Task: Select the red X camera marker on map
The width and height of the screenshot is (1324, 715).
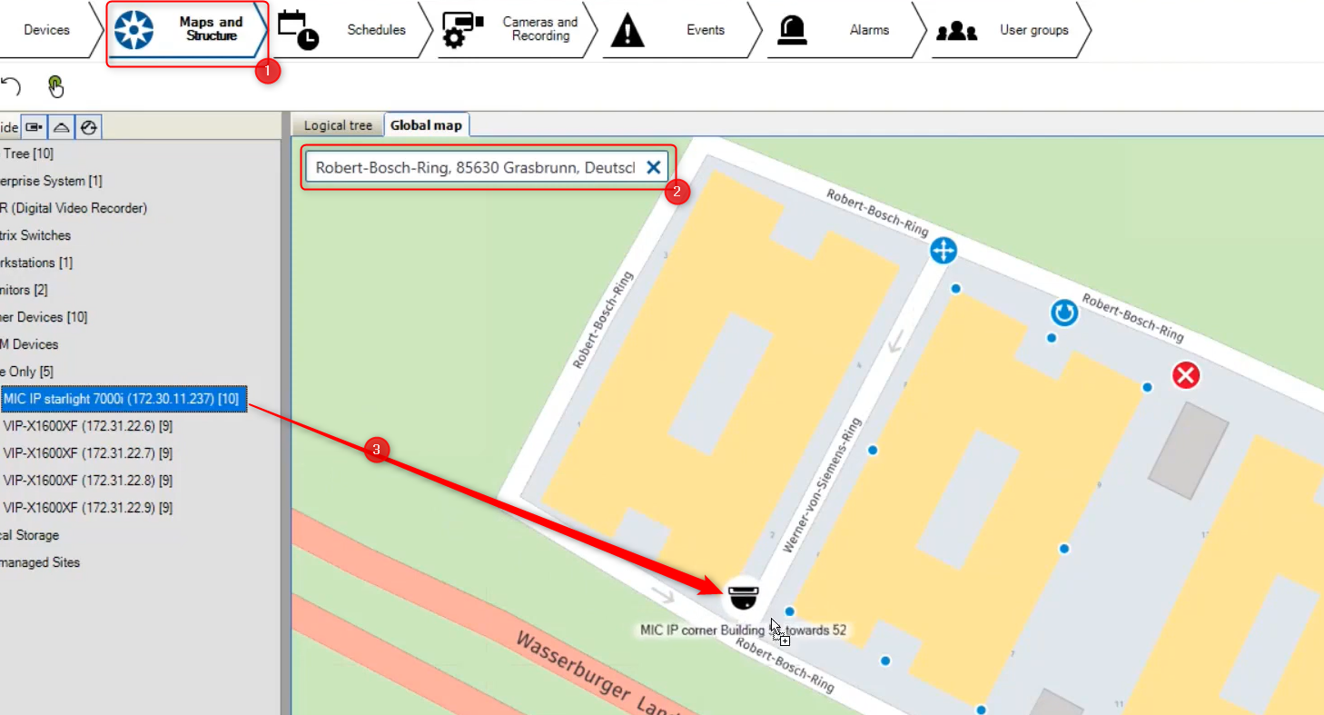Action: 1186,375
